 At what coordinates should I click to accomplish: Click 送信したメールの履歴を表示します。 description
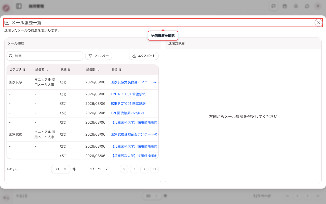pyautogui.click(x=32, y=30)
